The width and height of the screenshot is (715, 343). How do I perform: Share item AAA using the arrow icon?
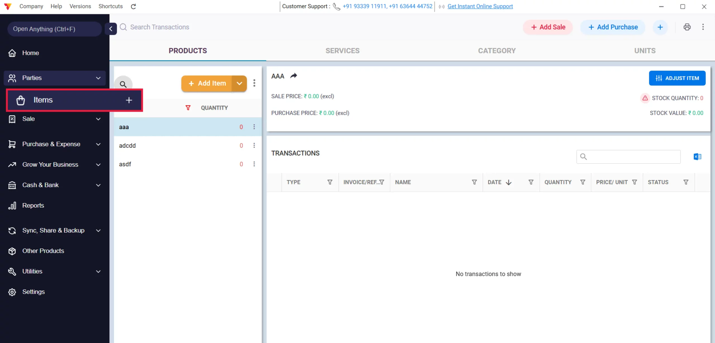294,76
